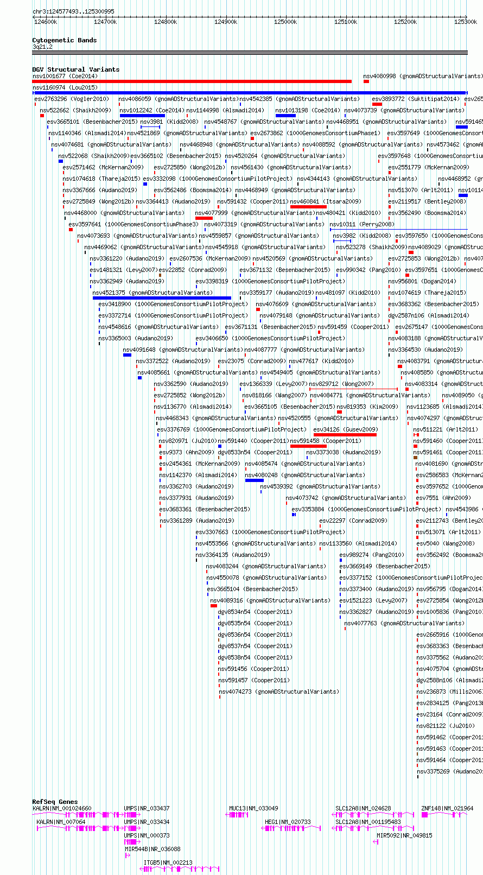Click variant label nsv1074618 (Thareja2015)

click(x=101, y=179)
